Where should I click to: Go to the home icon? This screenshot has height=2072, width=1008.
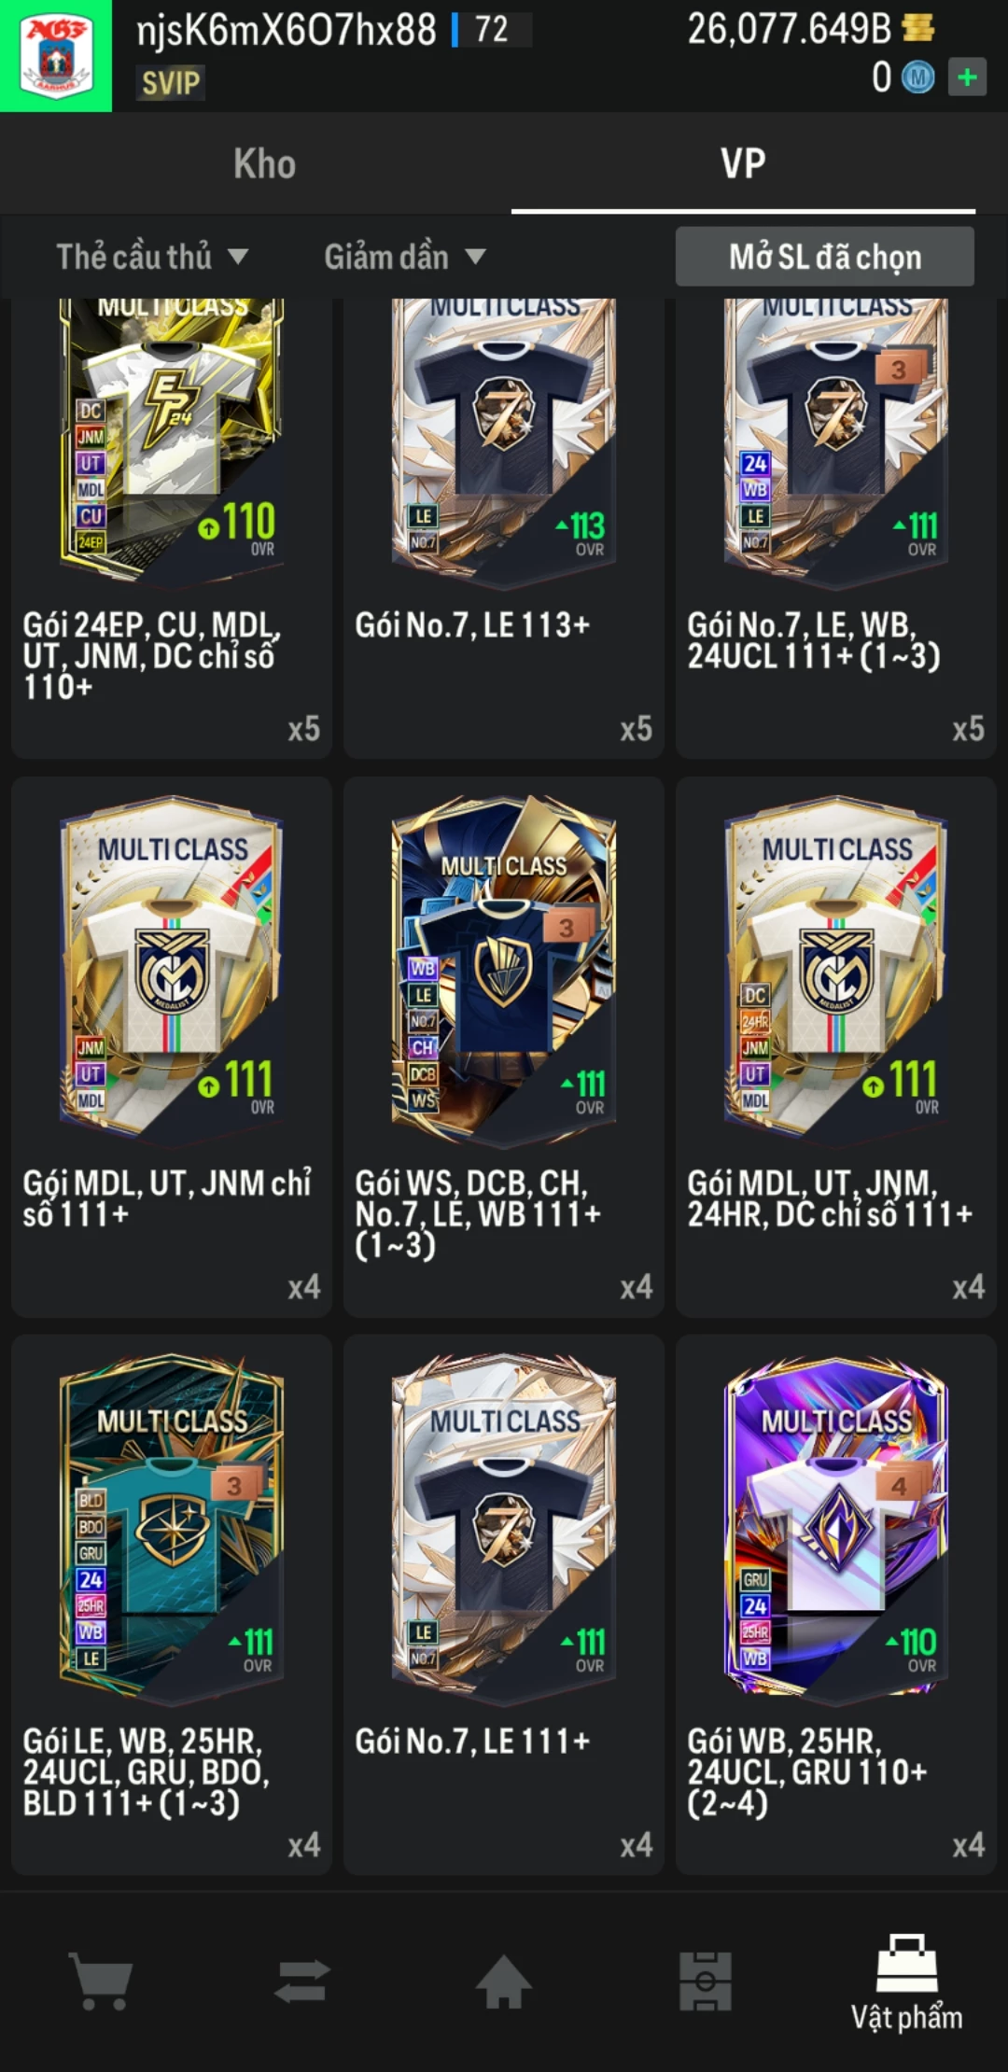click(504, 1981)
